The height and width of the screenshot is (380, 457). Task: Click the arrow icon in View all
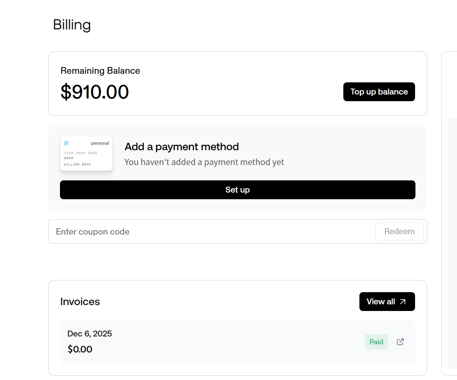[403, 302]
